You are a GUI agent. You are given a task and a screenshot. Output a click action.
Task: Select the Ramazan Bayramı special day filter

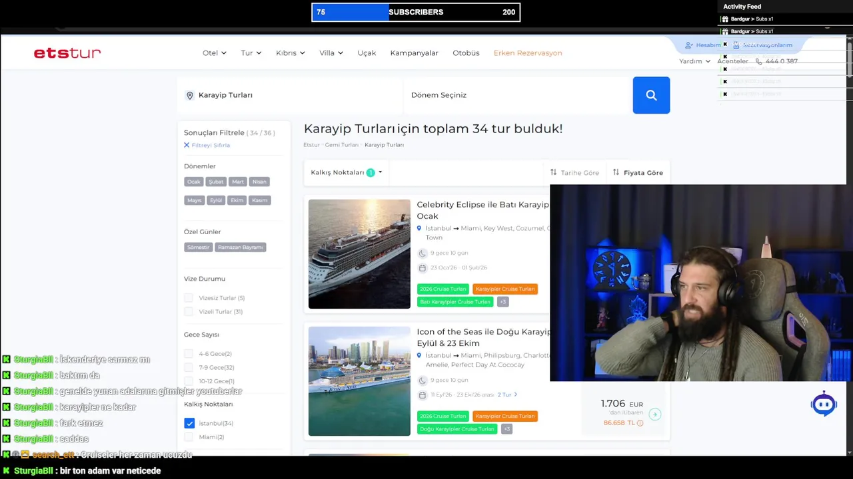click(x=241, y=247)
